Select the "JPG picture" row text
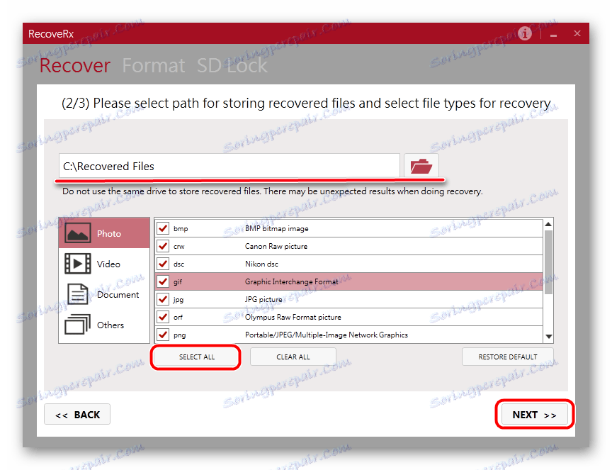 point(263,299)
